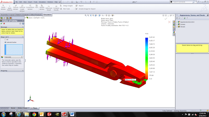Select the Motion Study 1 tab
This screenshot has width=209, height=117.
point(23,108)
